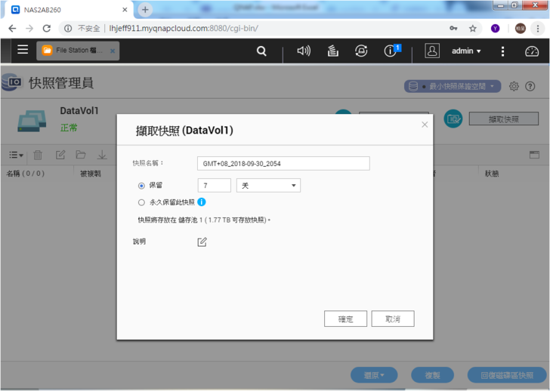Click the 確定 confirm button
The image size is (550, 391).
[x=345, y=319]
